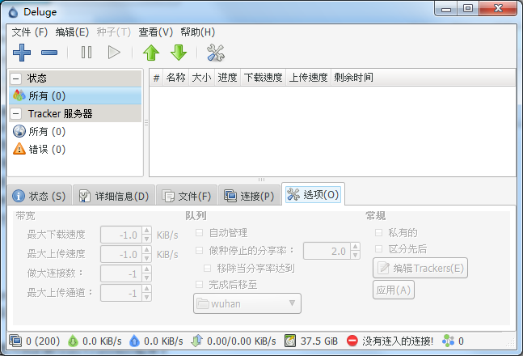523x356 pixels.
Task: Increase 做大连接数 with up stepper arrow
Action: 147,269
